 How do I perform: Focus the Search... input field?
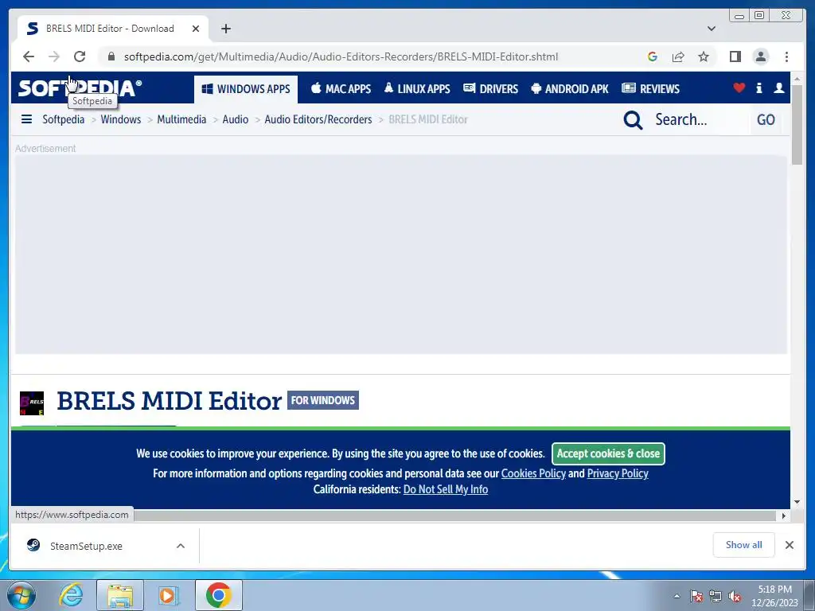coord(699,119)
